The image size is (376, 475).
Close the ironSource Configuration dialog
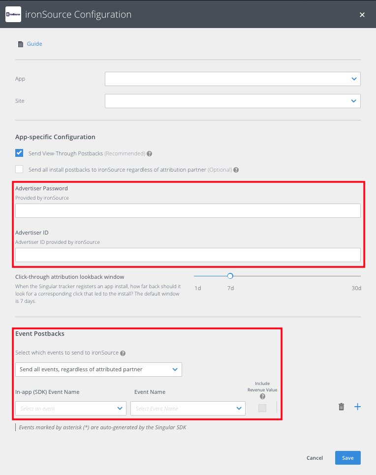362,15
